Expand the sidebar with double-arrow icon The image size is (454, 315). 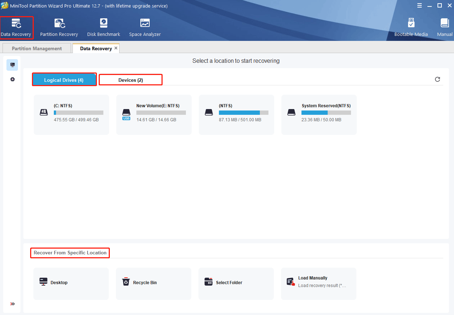click(x=13, y=304)
